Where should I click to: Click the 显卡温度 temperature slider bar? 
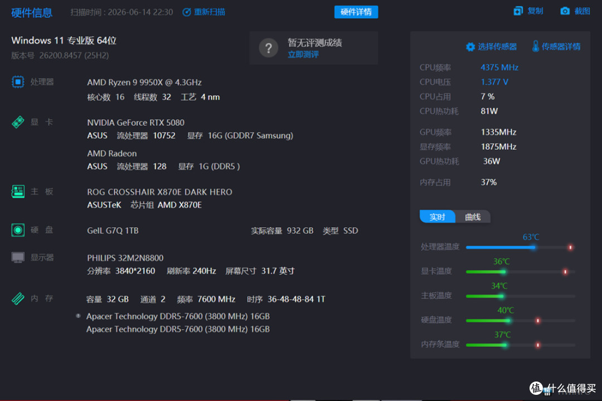click(x=520, y=272)
